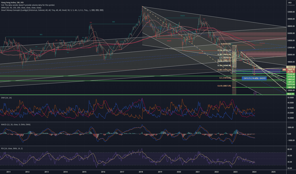The height and width of the screenshot is (174, 296).
Task: Click the 80.00 tick on the RSI scale
Action: (x=290, y=149)
